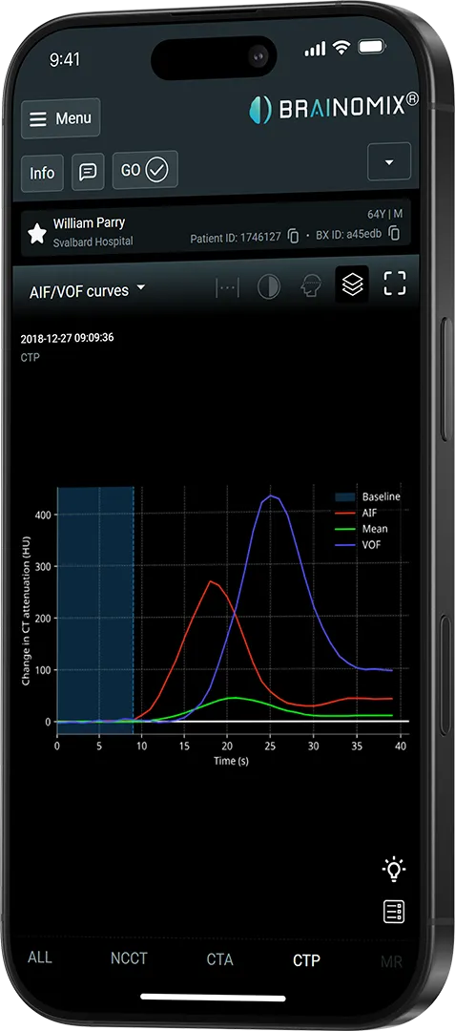Tap the battery status bar icon
Viewport: 455px width, 1031px height.
click(x=374, y=48)
